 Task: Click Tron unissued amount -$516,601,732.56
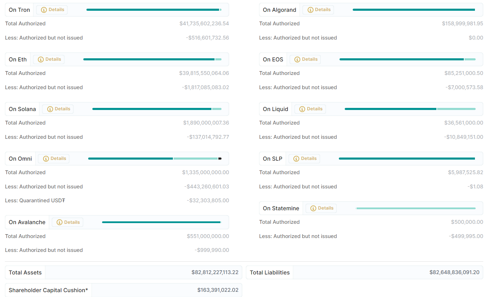tap(207, 38)
